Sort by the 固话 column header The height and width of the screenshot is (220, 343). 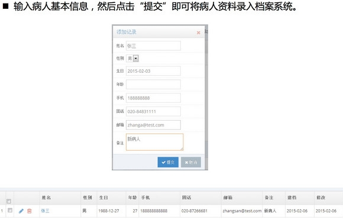[x=186, y=198]
